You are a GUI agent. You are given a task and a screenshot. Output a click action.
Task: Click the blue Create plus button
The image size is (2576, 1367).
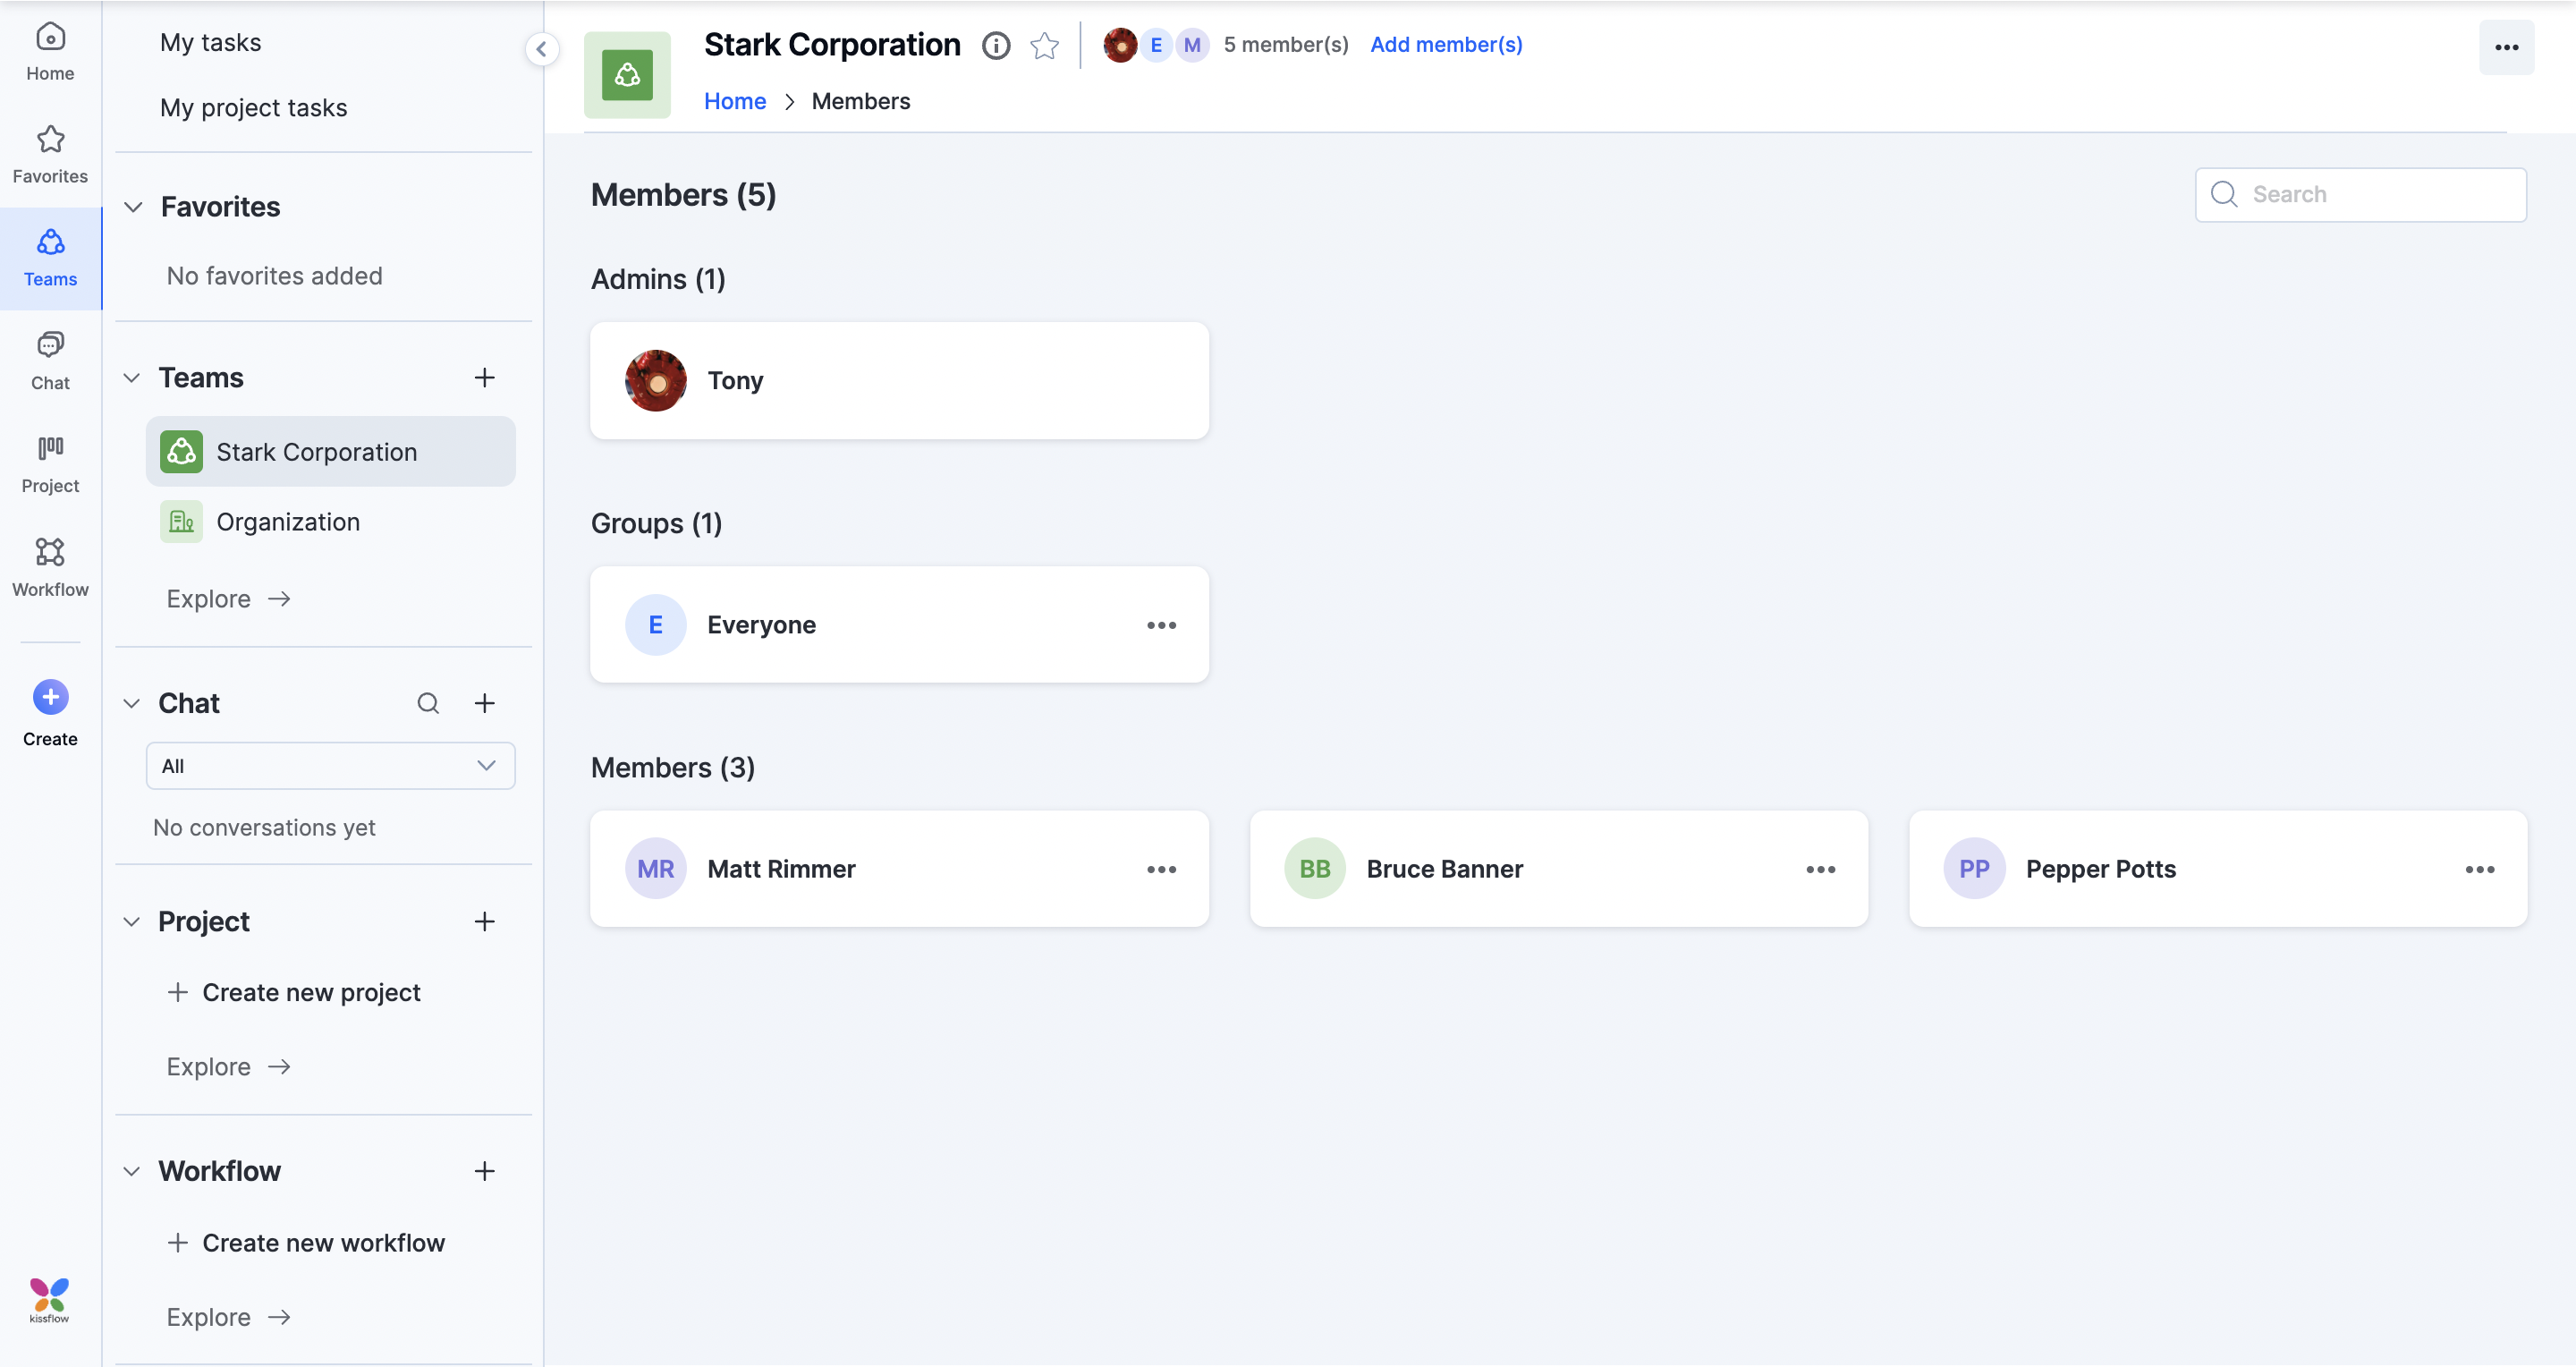(50, 697)
